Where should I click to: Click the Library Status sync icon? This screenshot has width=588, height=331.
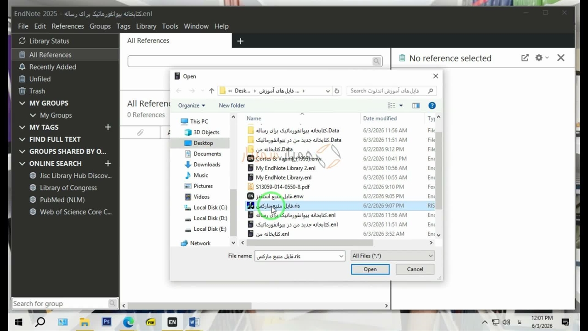coord(22,41)
